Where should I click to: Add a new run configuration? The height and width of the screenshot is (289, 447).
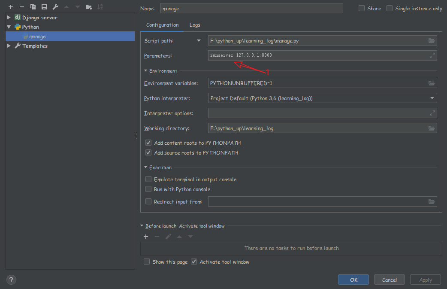11,7
